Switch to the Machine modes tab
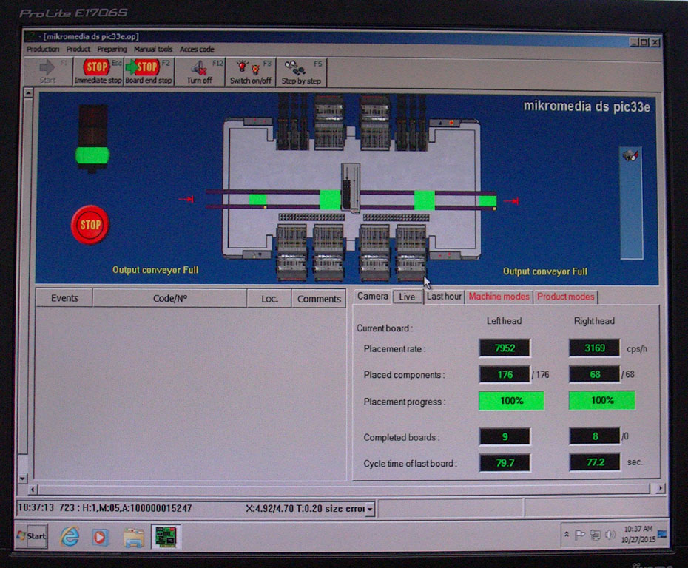The image size is (688, 568). 499,297
